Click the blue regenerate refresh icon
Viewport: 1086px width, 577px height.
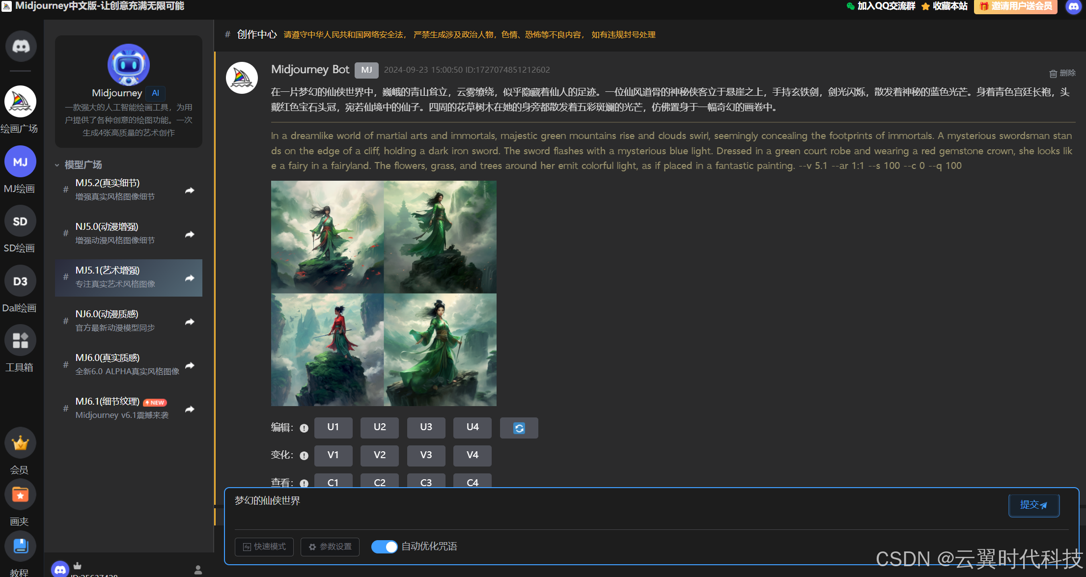pos(519,428)
